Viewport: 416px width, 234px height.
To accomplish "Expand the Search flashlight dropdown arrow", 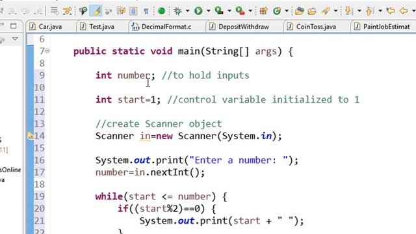I will (335, 11).
